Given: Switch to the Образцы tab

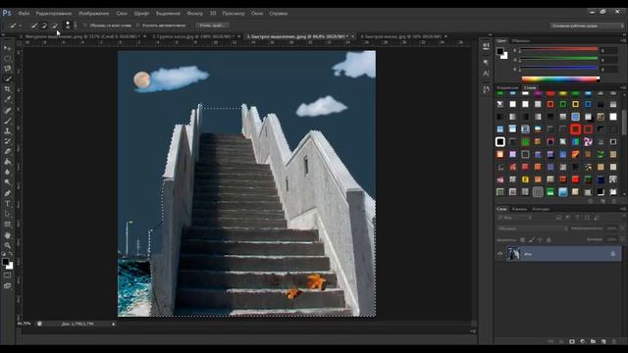Looking at the screenshot, I should 521,41.
